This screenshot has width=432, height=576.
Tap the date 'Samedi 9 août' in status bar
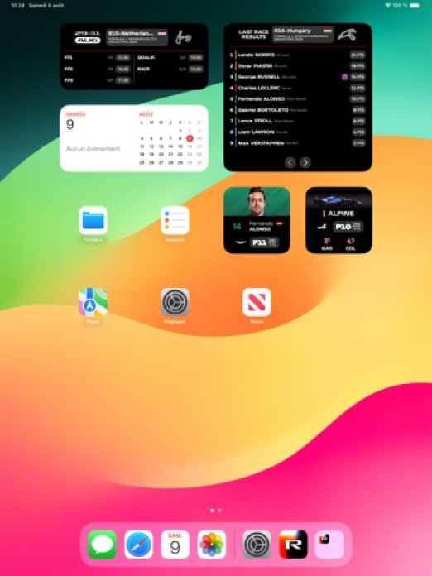[46, 6]
